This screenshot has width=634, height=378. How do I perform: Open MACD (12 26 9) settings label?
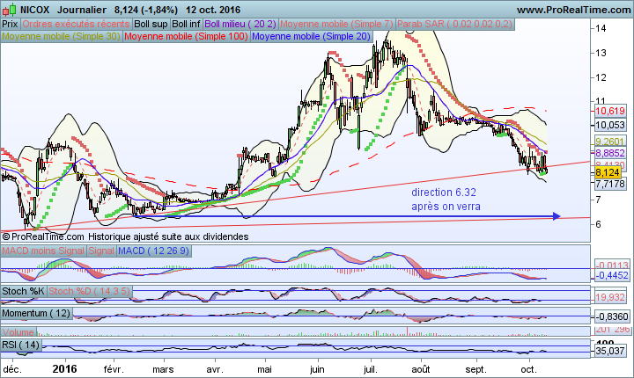point(154,251)
